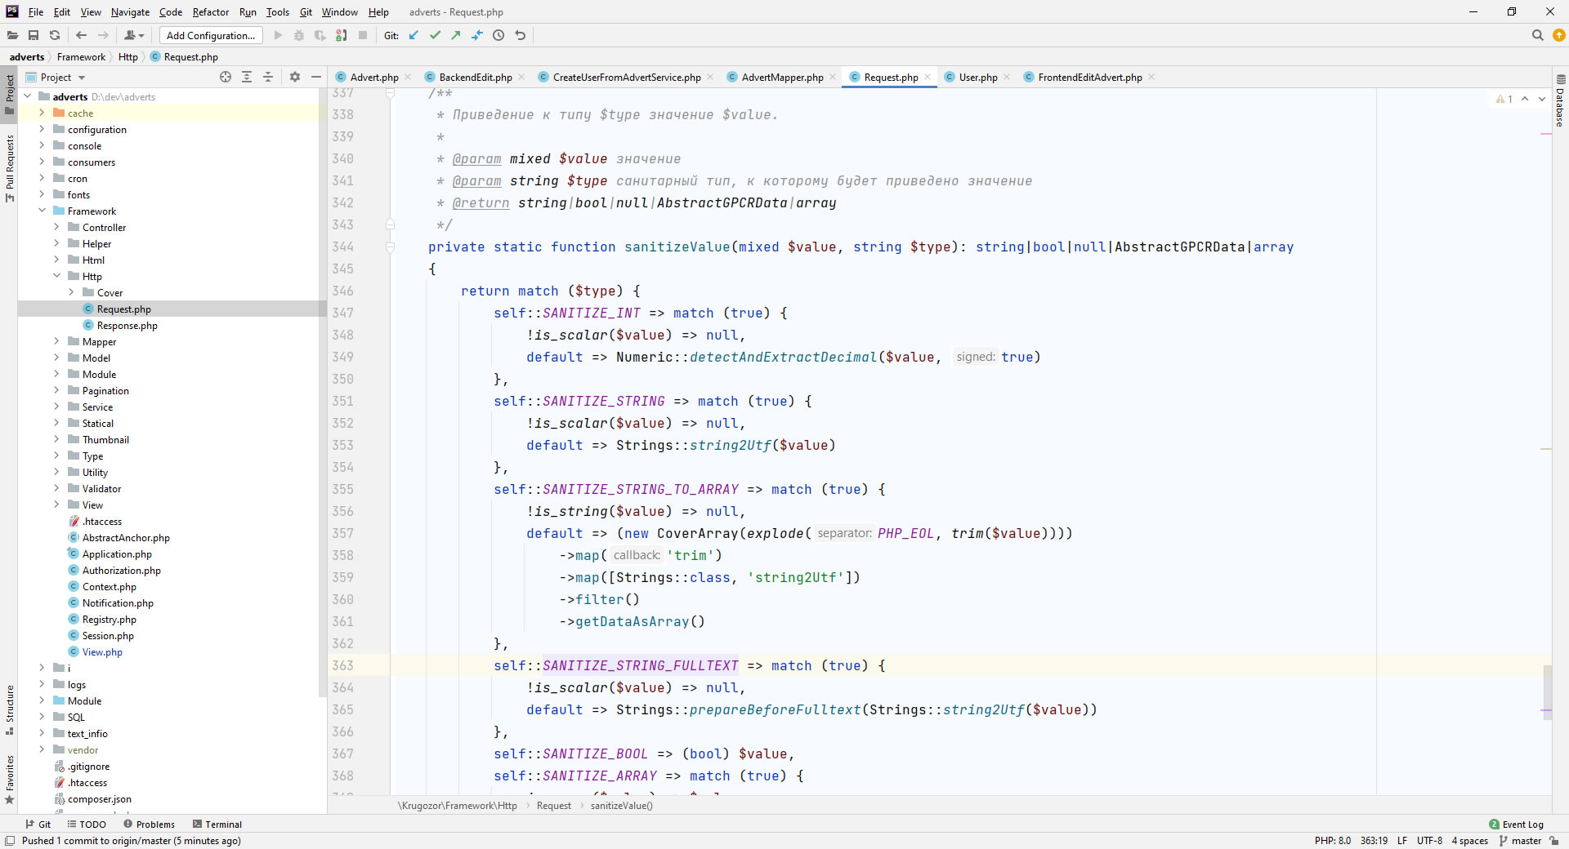This screenshot has height=849, width=1569.
Task: Open Git history with the clock icon
Action: click(498, 35)
